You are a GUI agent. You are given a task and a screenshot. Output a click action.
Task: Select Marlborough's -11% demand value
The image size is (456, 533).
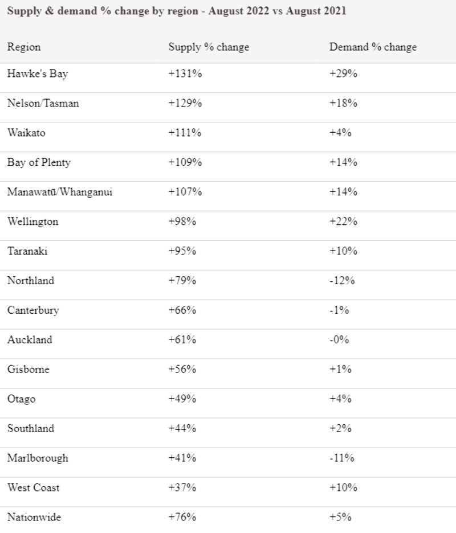coord(342,458)
